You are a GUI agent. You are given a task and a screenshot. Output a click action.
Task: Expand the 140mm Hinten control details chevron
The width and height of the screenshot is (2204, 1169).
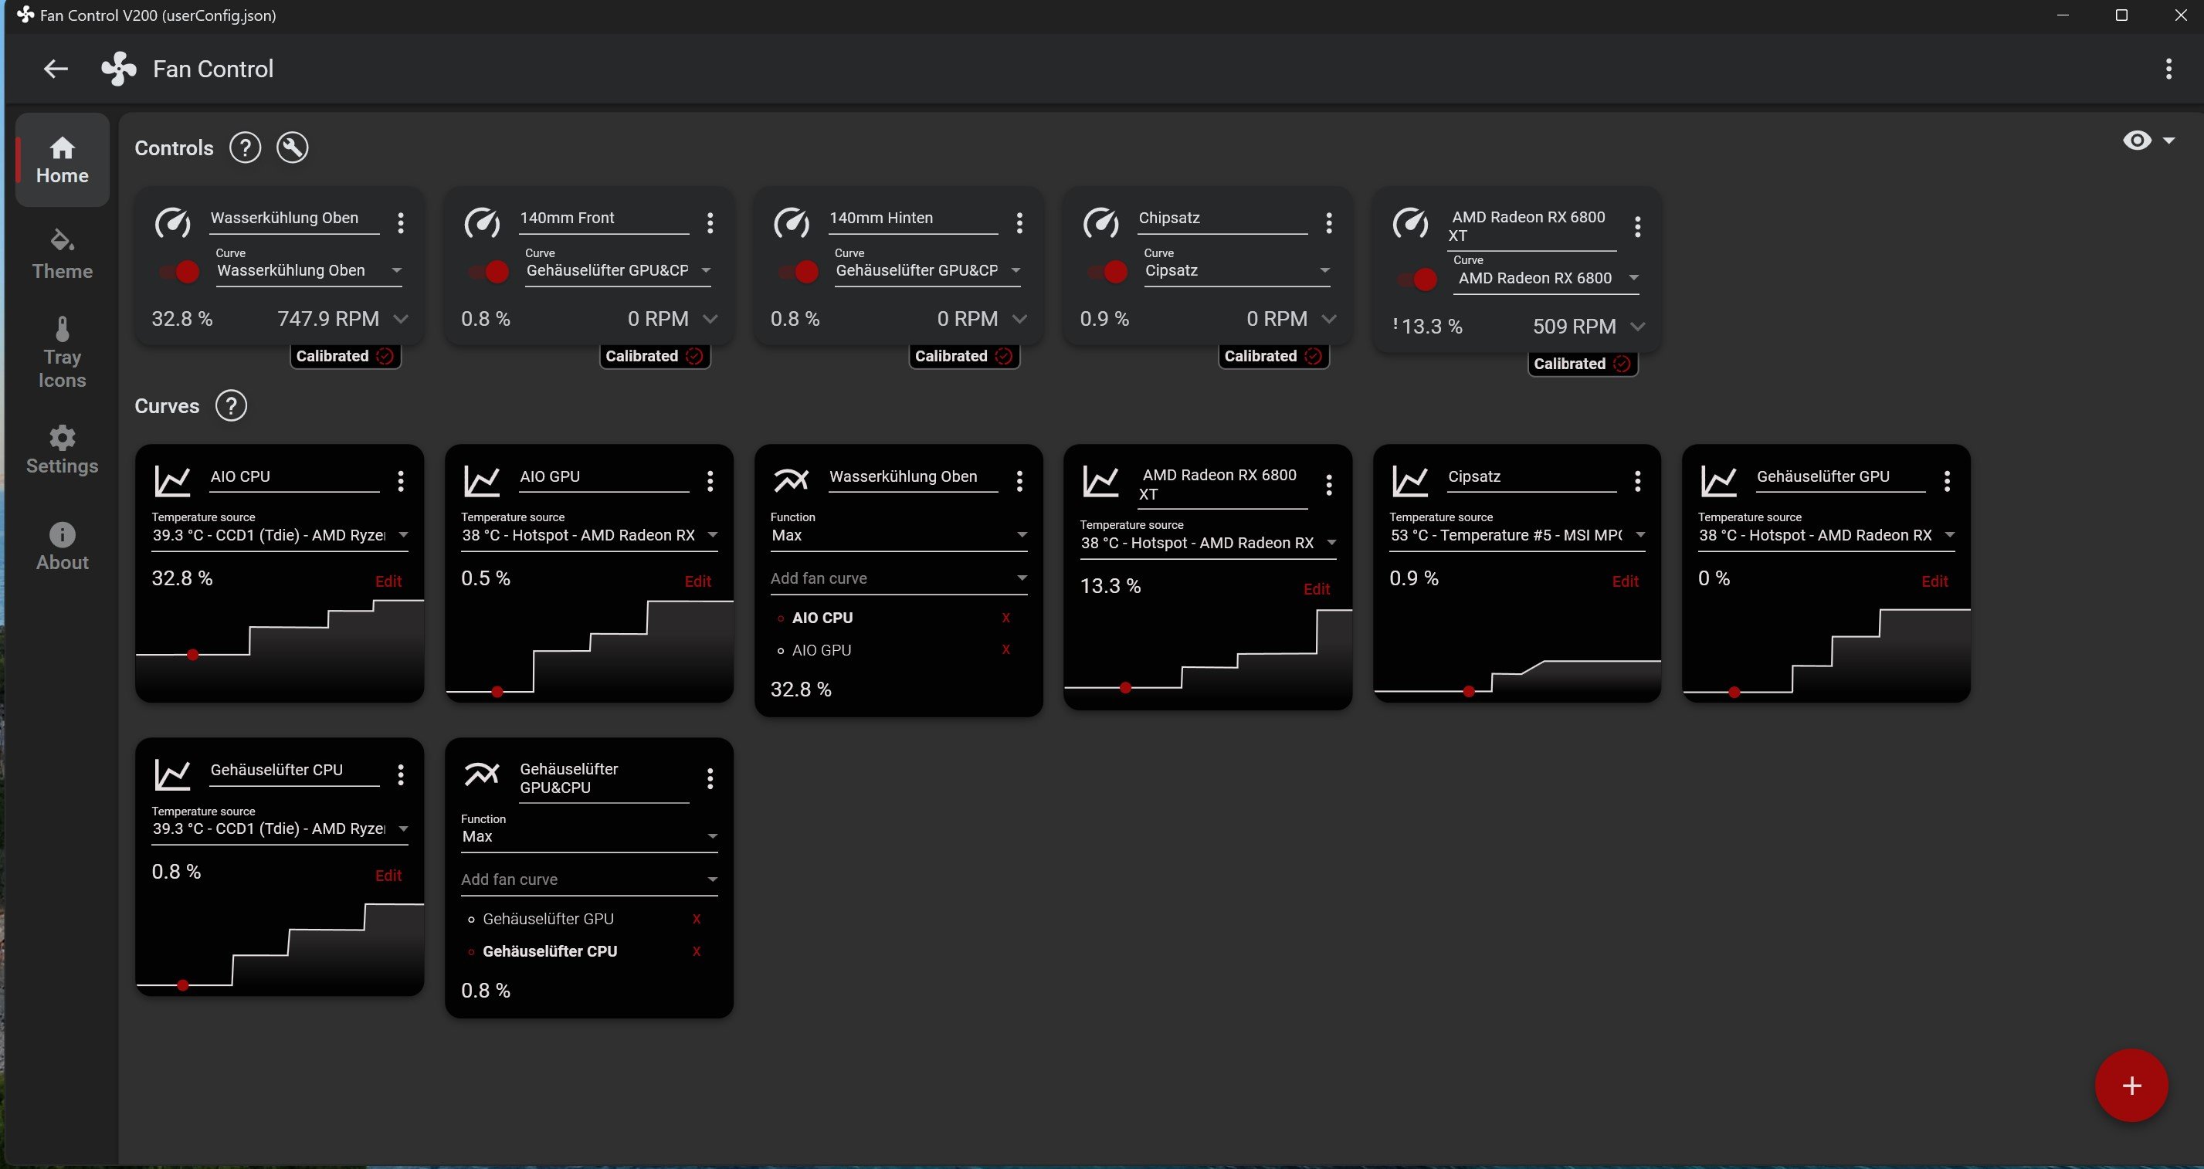coord(1019,319)
